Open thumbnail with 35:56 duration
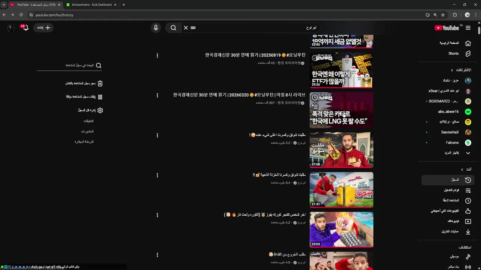Image resolution: width=481 pixels, height=270 pixels. click(342, 70)
